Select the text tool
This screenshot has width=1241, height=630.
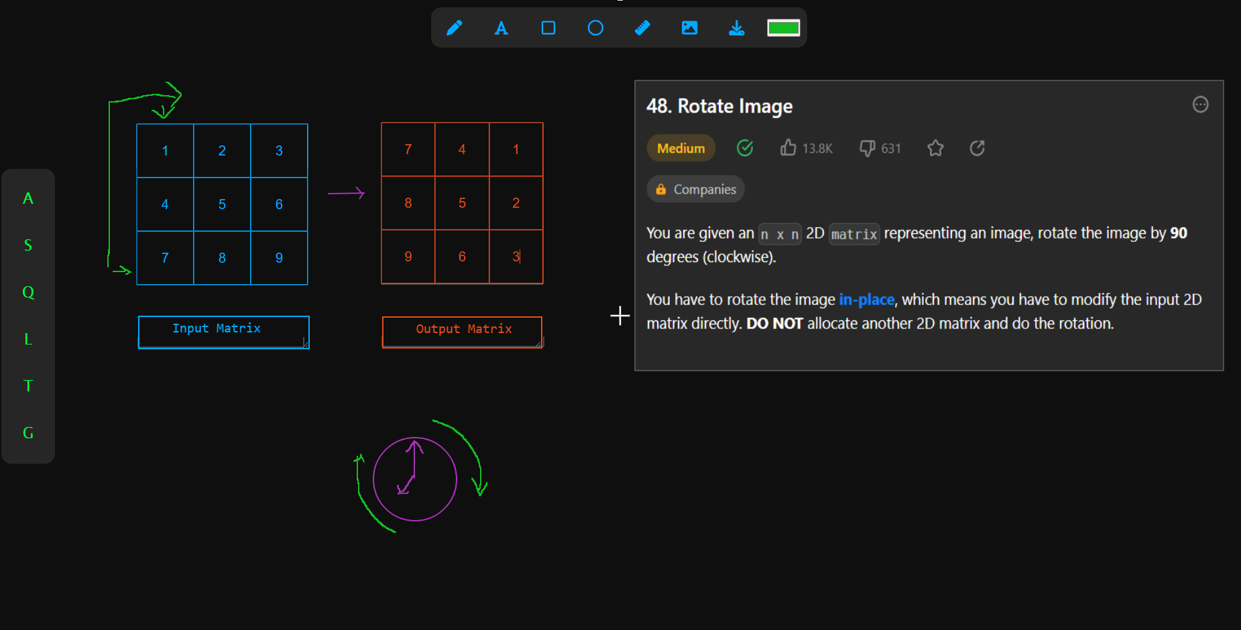[x=501, y=27]
